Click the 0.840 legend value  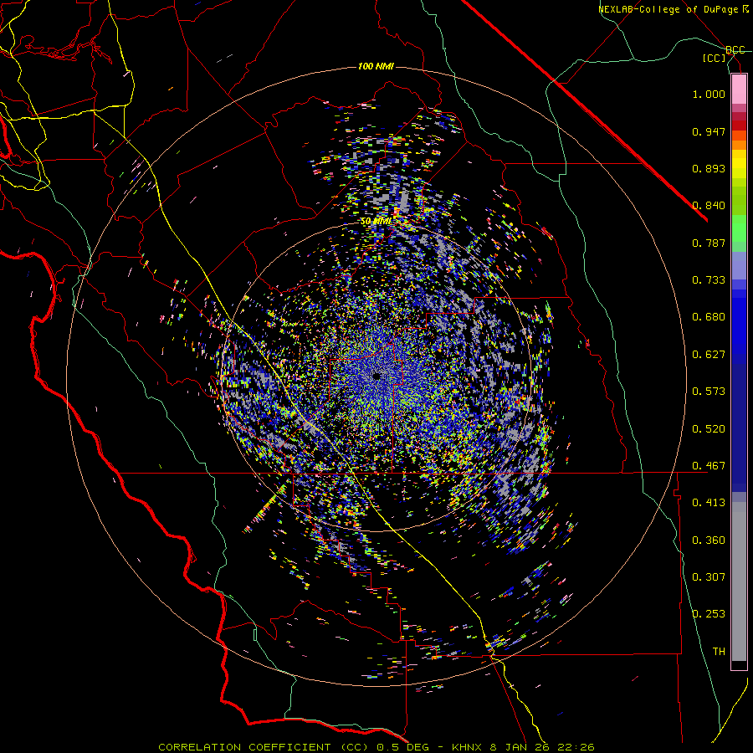click(709, 206)
